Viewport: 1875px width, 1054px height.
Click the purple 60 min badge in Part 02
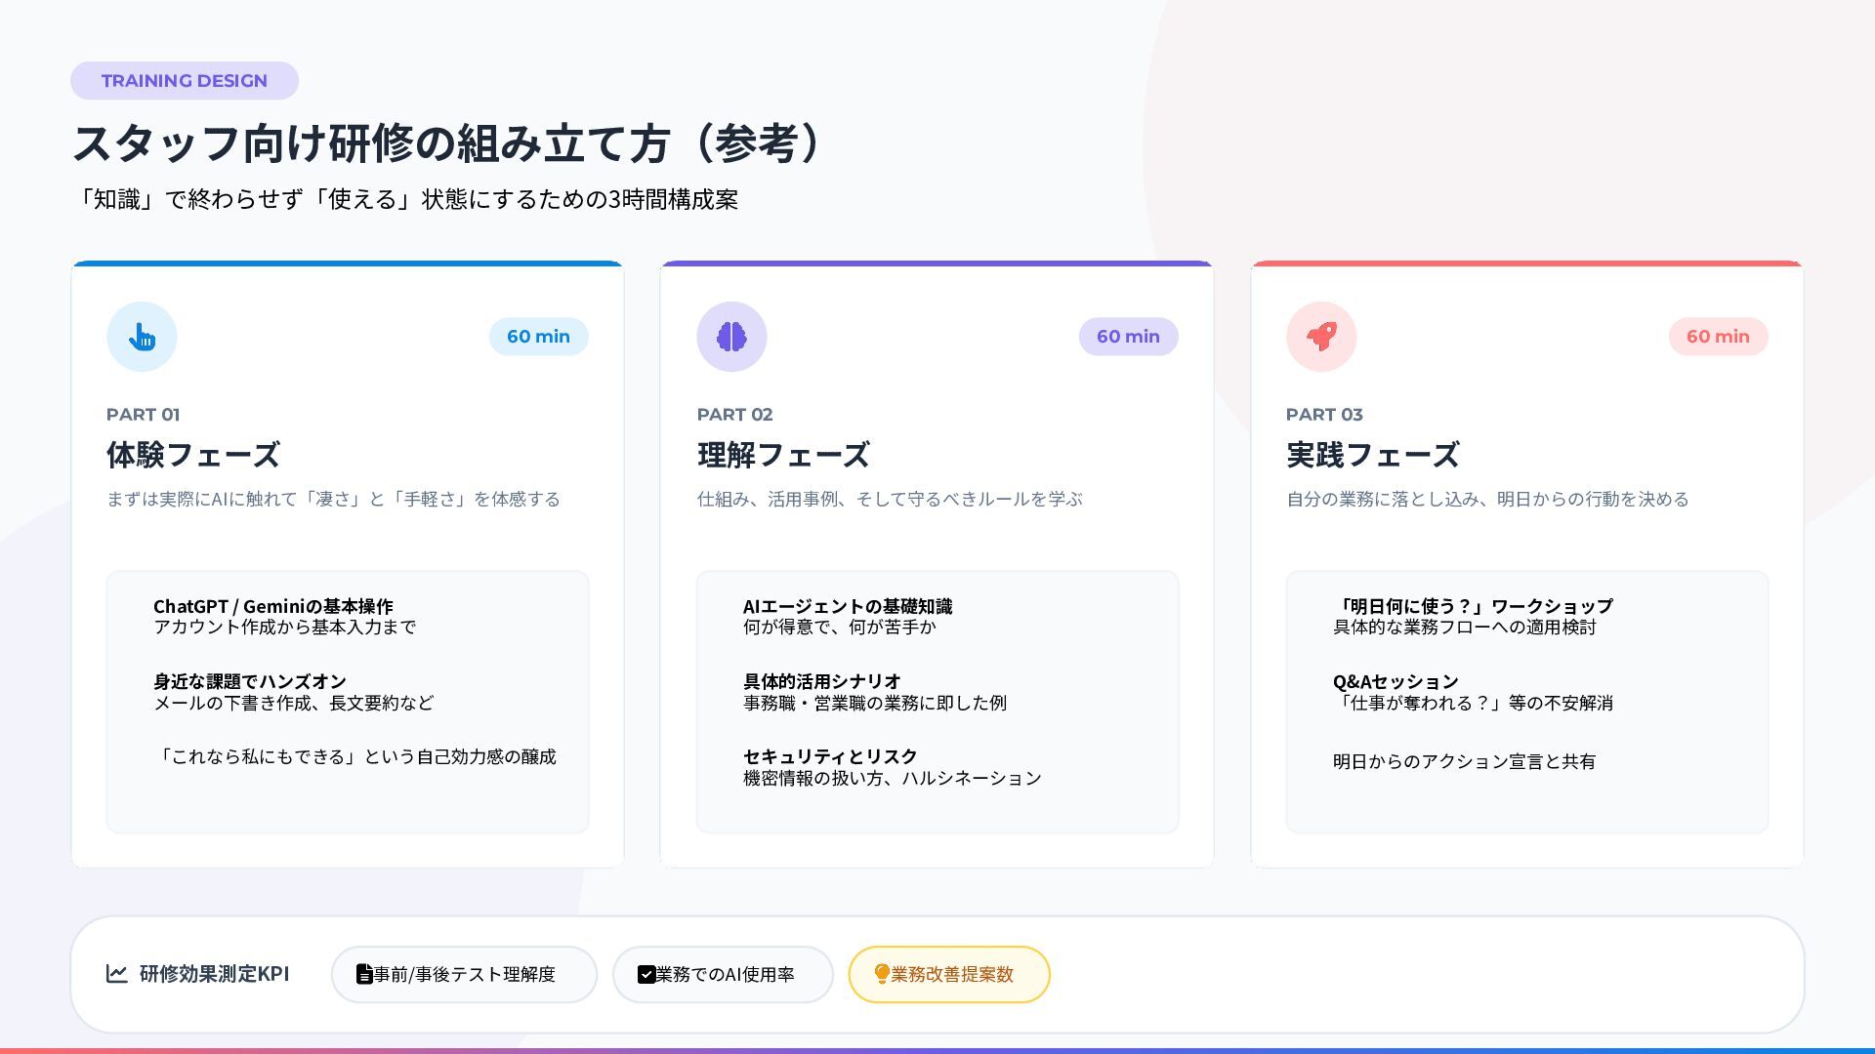1128,337
